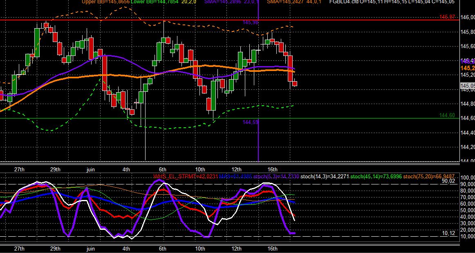Click '16th' on the price chart date axis

(272, 170)
